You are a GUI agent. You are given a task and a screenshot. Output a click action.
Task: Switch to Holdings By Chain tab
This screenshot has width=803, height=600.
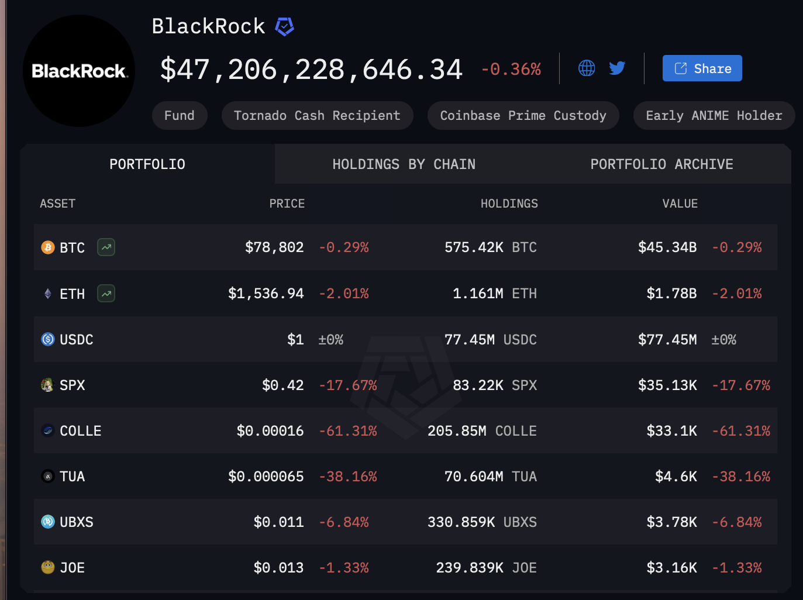pos(404,164)
